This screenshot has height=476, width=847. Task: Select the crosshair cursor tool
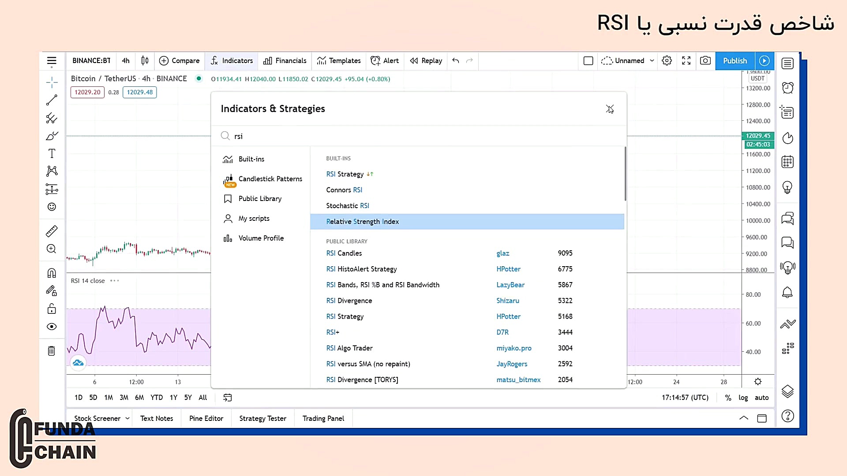tap(52, 82)
